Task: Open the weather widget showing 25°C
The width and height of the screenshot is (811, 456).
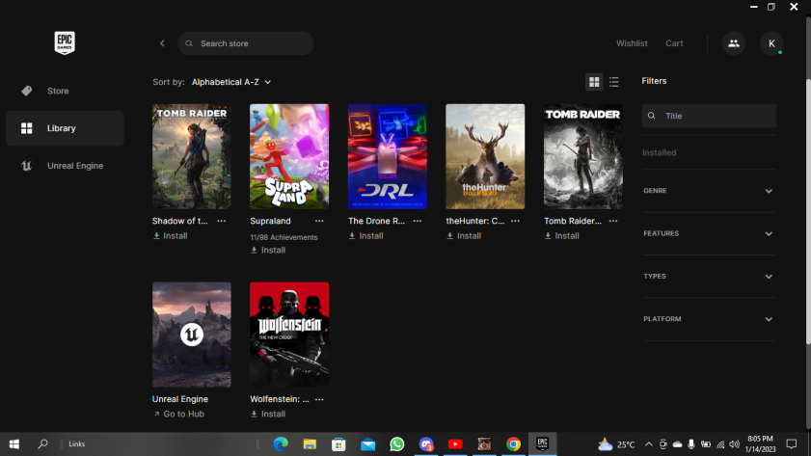Action: [616, 444]
